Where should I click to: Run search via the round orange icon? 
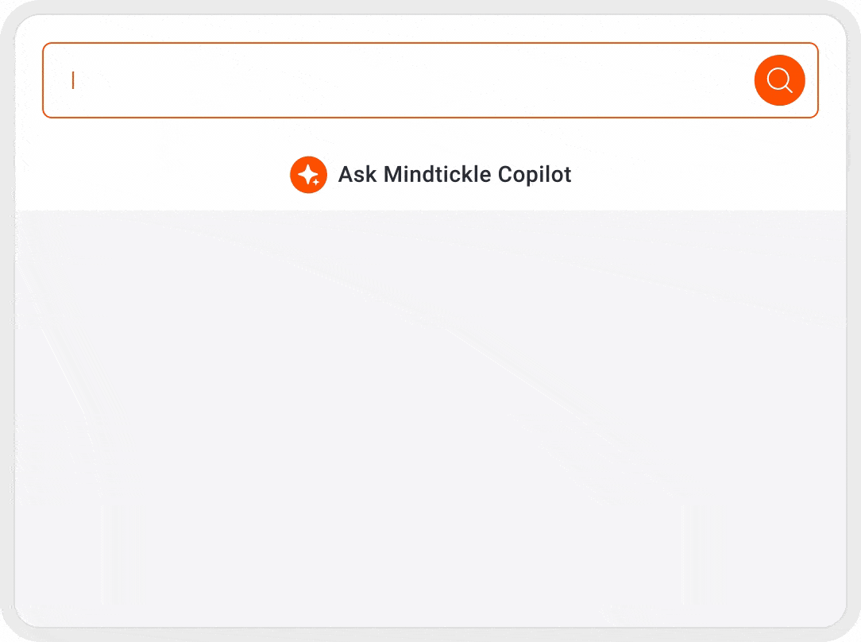click(779, 80)
